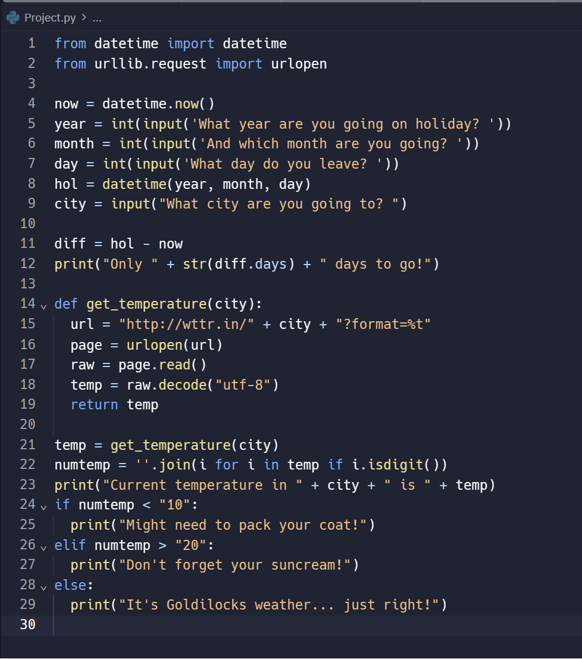This screenshot has height=659, width=582.
Task: Click the return keyword on line 19
Action: [x=95, y=405]
